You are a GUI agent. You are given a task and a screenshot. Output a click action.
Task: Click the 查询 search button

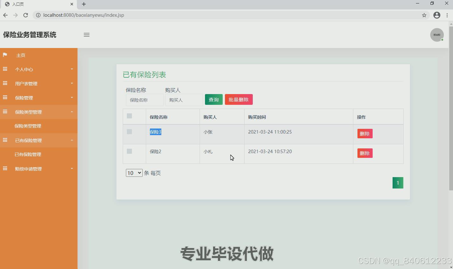[214, 99]
